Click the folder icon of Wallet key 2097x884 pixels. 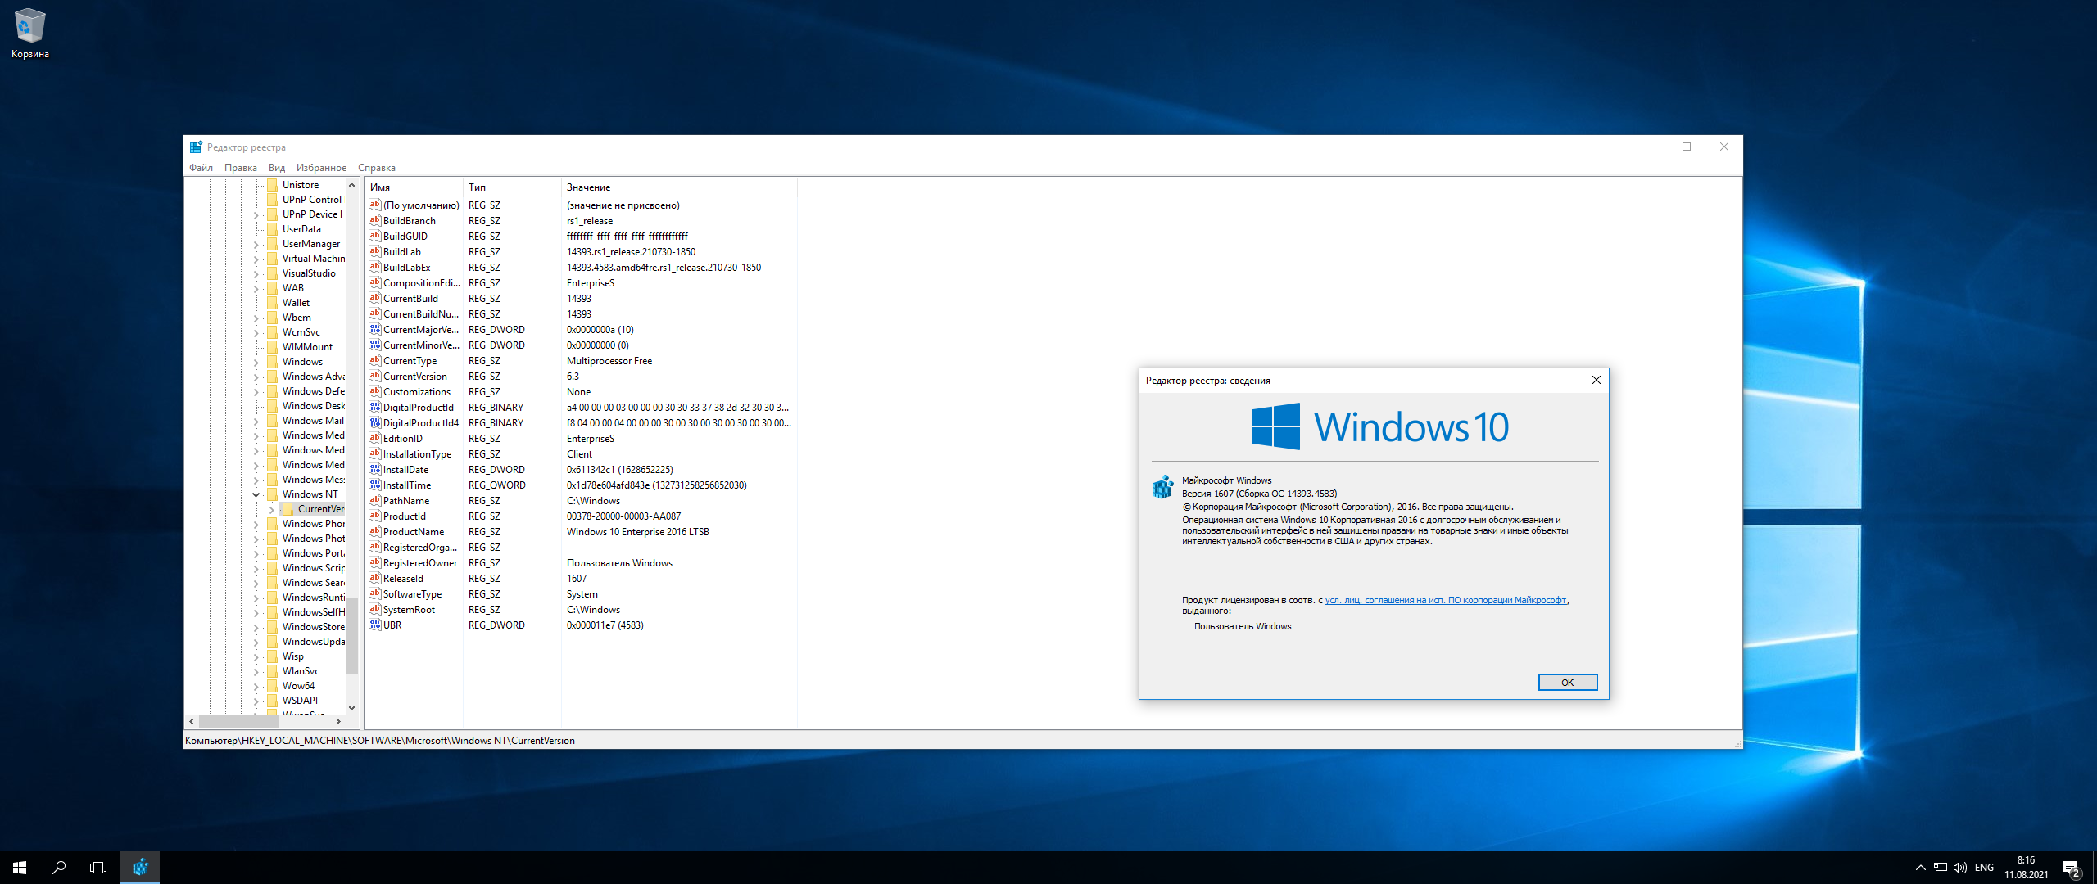(273, 303)
